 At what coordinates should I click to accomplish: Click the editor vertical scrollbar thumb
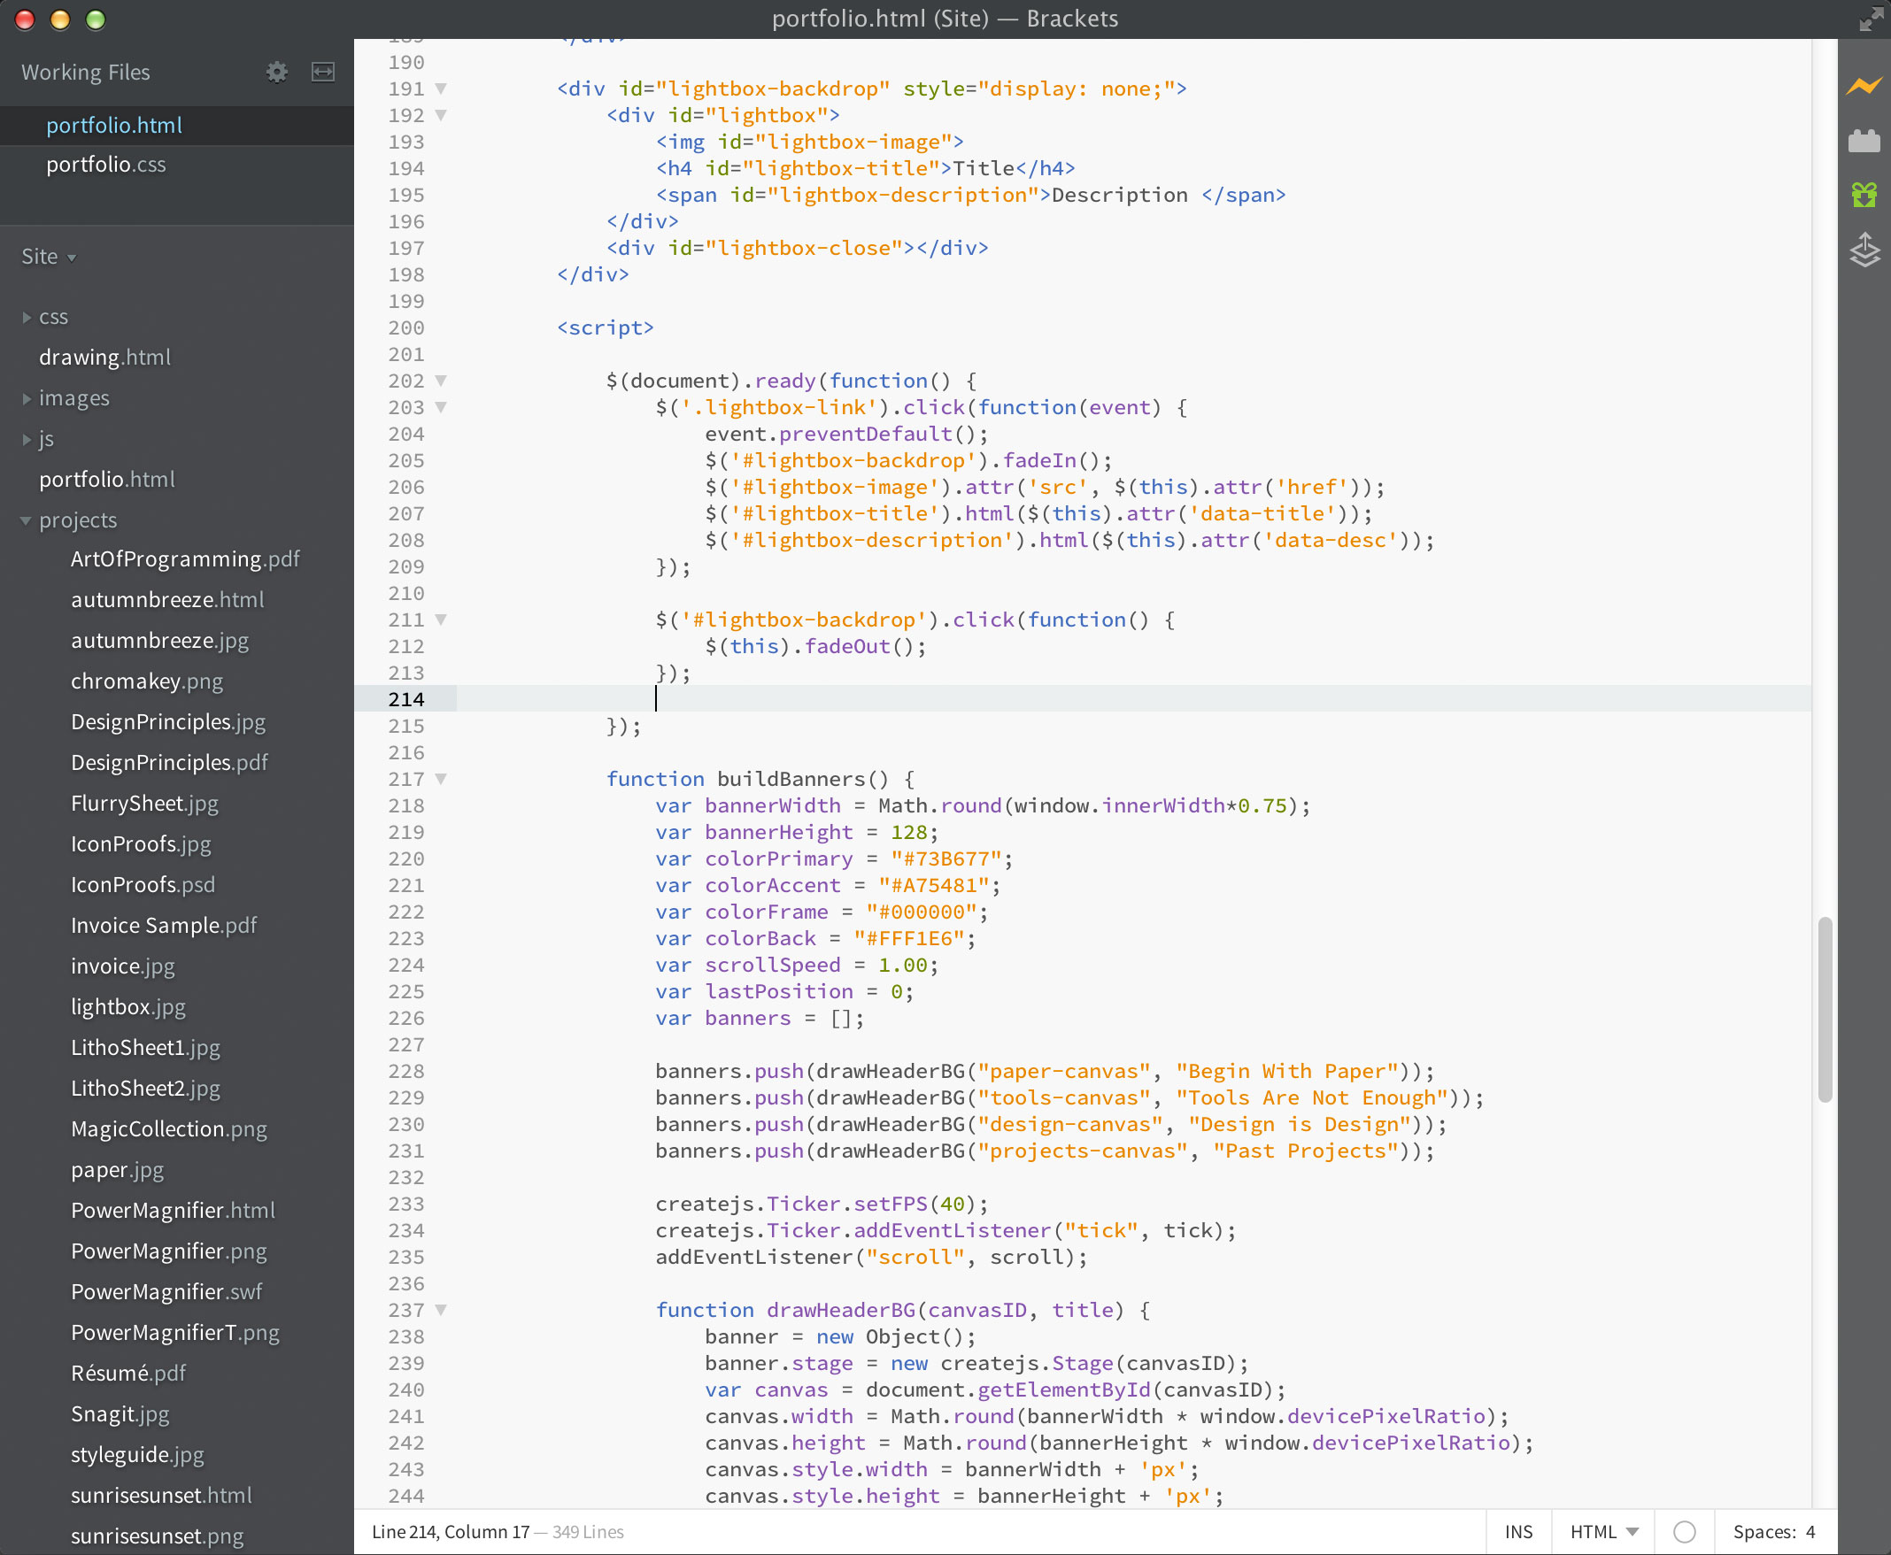tap(1824, 1010)
